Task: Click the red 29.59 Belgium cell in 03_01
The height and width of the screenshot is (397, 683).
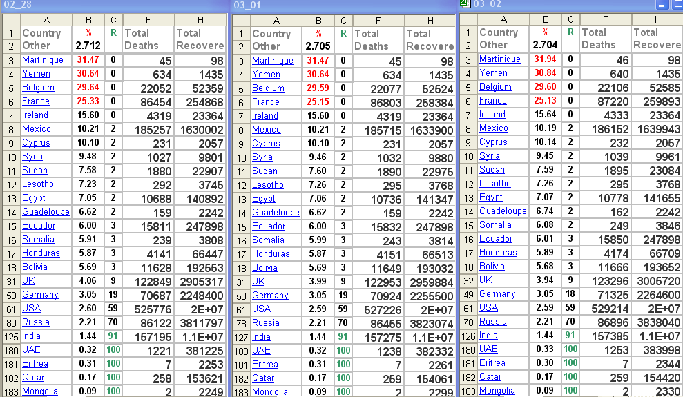Action: (318, 88)
